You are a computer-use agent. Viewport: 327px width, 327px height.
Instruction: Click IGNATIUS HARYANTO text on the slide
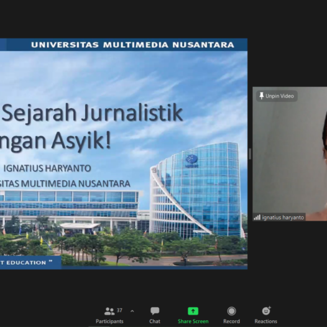[47, 168]
